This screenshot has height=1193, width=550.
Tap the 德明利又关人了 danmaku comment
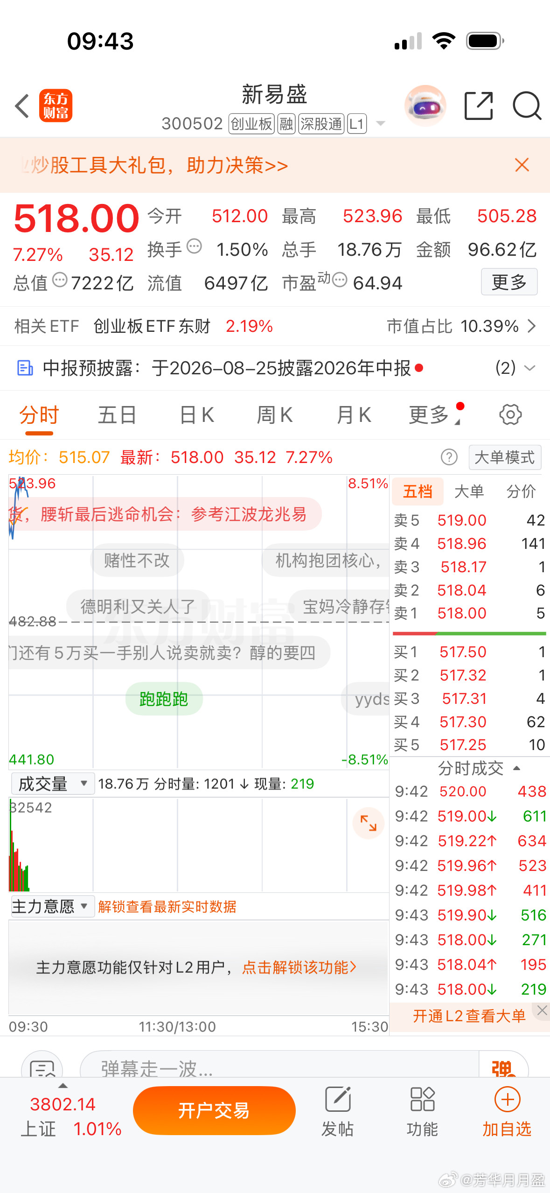(138, 606)
